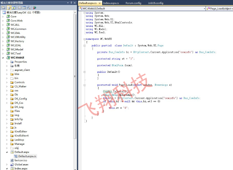Open the Job18.config tab

click(156, 3)
